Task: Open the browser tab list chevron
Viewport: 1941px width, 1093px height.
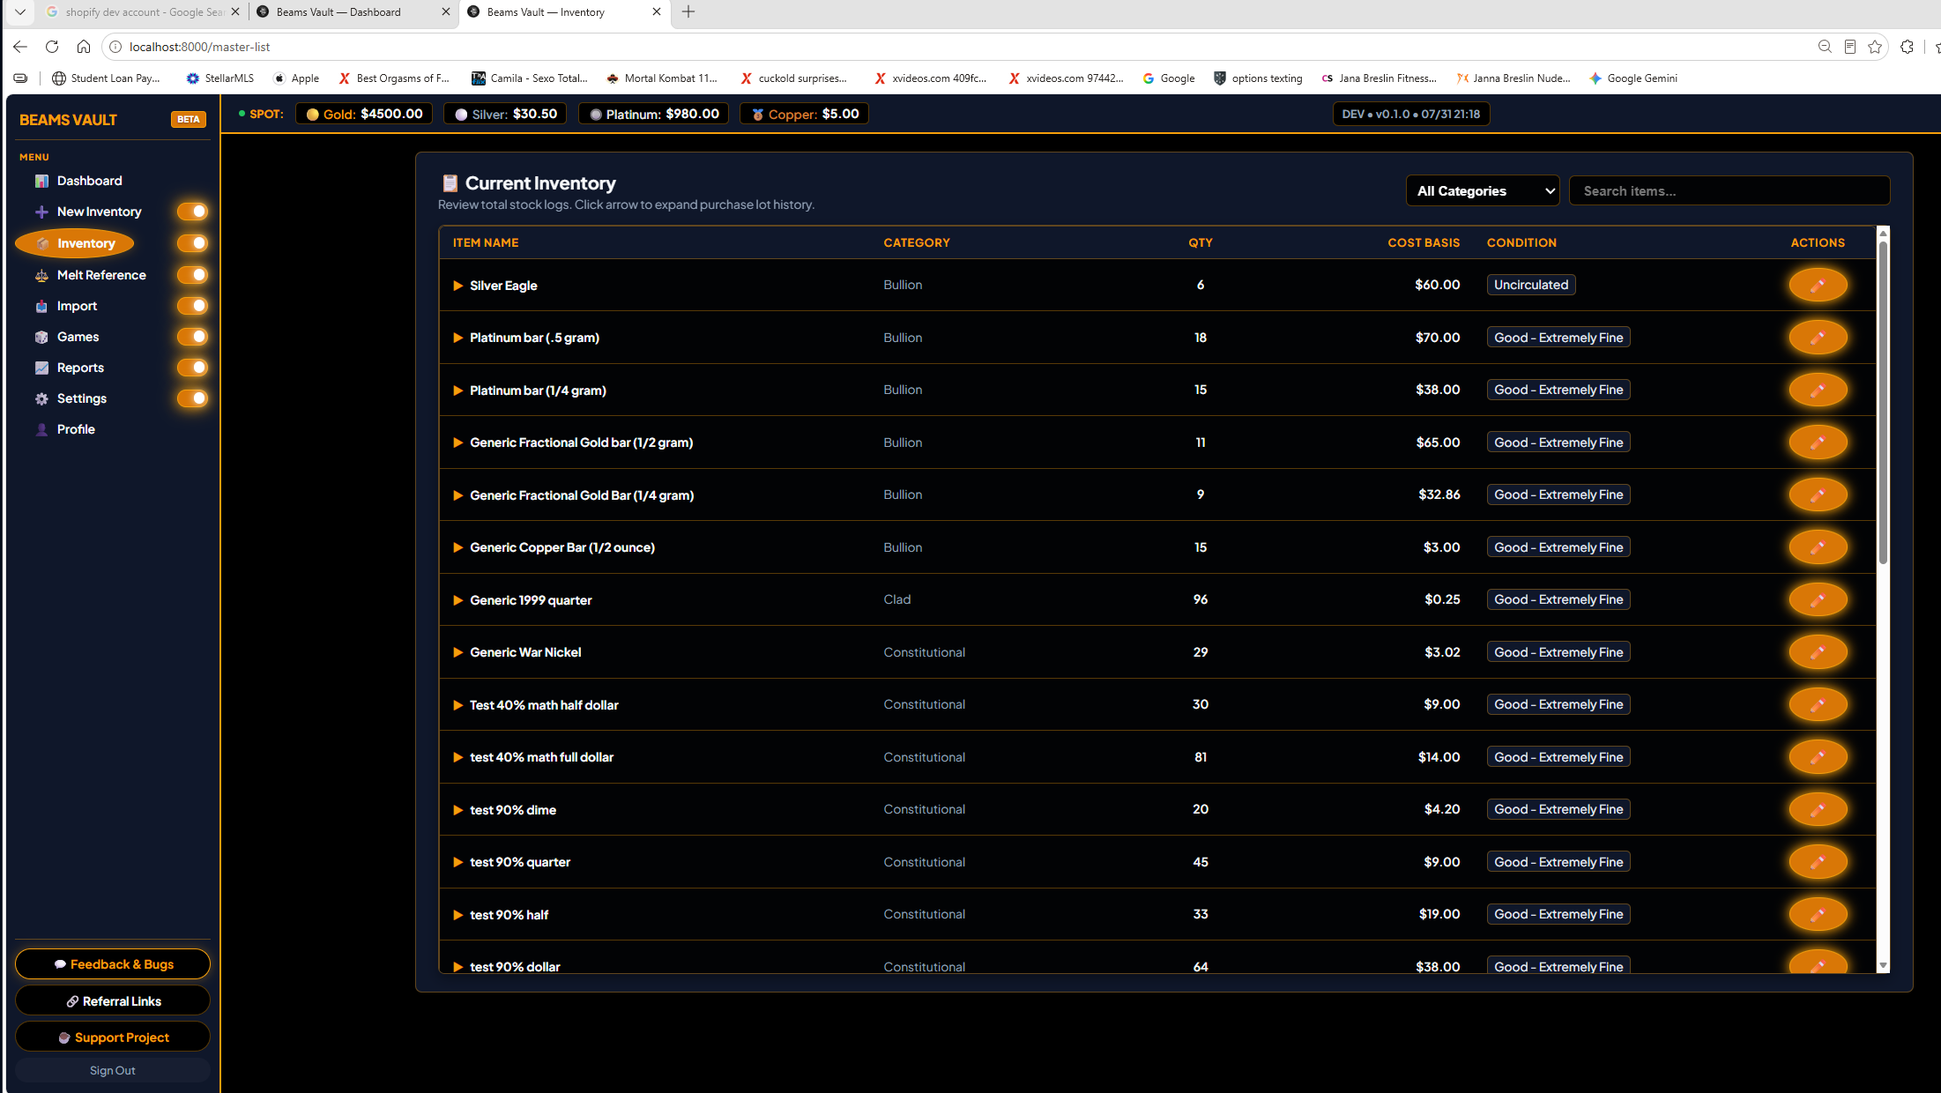Action: 19,11
